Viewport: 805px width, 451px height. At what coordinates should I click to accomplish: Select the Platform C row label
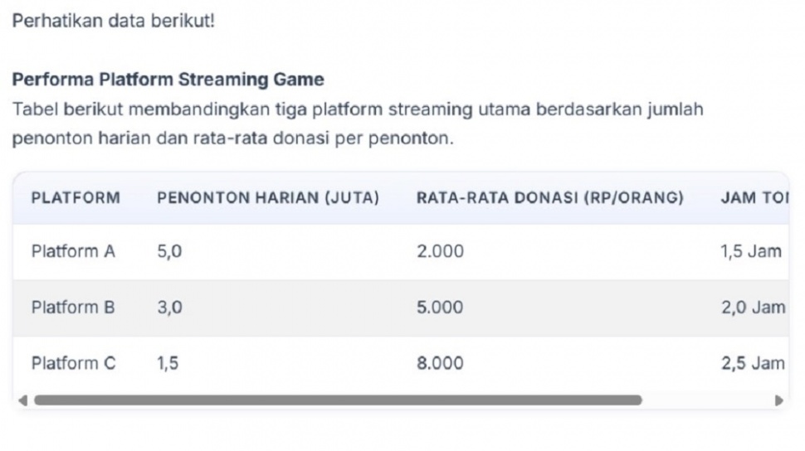tap(73, 363)
